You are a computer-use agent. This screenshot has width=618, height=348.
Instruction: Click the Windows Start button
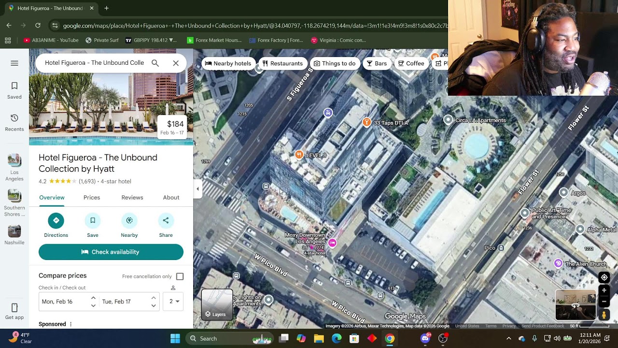click(x=175, y=338)
